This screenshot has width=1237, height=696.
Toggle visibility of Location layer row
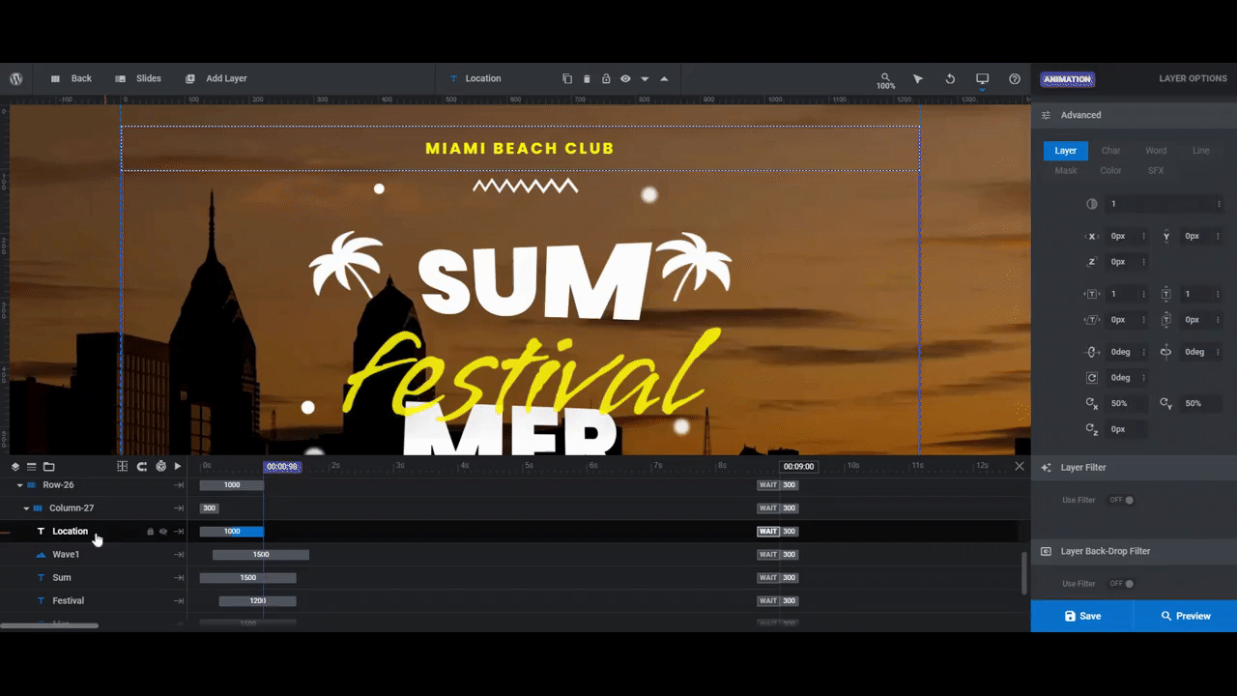point(163,532)
